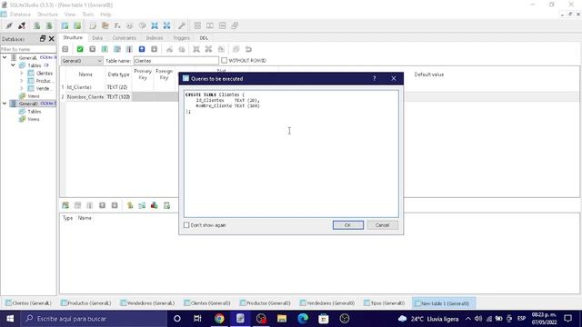Viewport: 582px width, 327px height.
Task: Click the Import blue arrows toolbar icon
Action: pyautogui.click(x=155, y=25)
